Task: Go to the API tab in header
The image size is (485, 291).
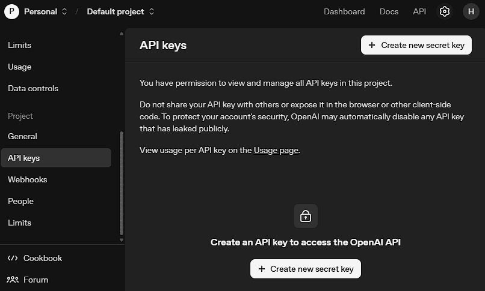Action: click(x=419, y=11)
